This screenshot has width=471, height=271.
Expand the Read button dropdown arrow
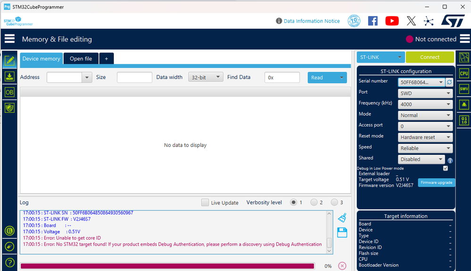[x=342, y=77]
